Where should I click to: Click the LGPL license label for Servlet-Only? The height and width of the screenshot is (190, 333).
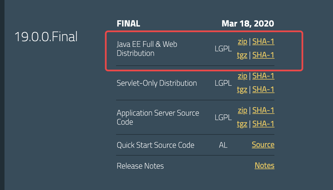(223, 83)
